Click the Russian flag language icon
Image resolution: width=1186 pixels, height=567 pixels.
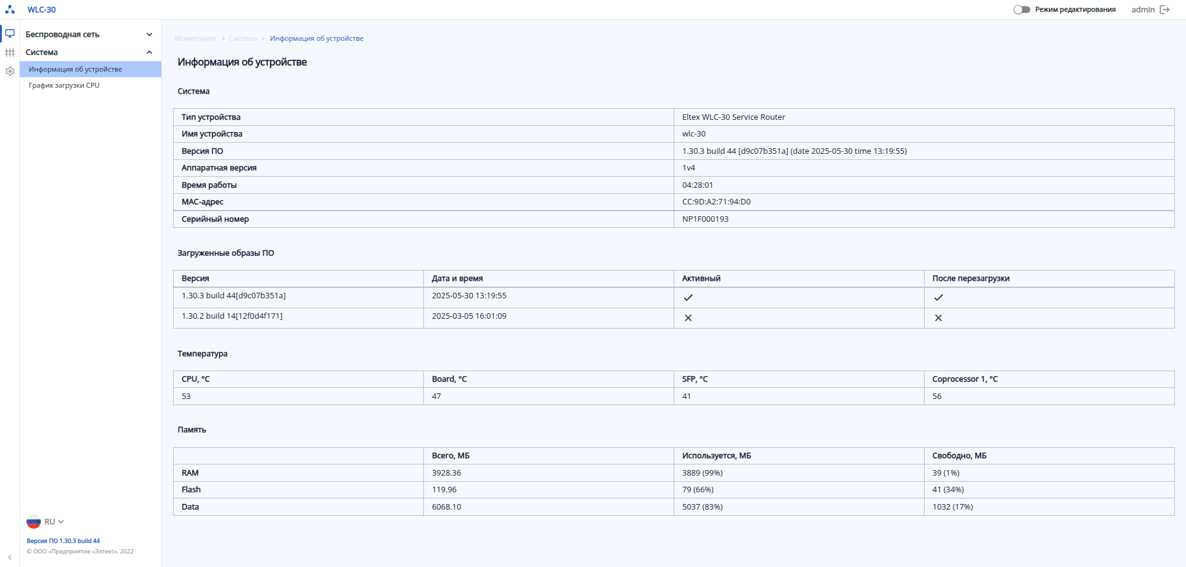(33, 522)
